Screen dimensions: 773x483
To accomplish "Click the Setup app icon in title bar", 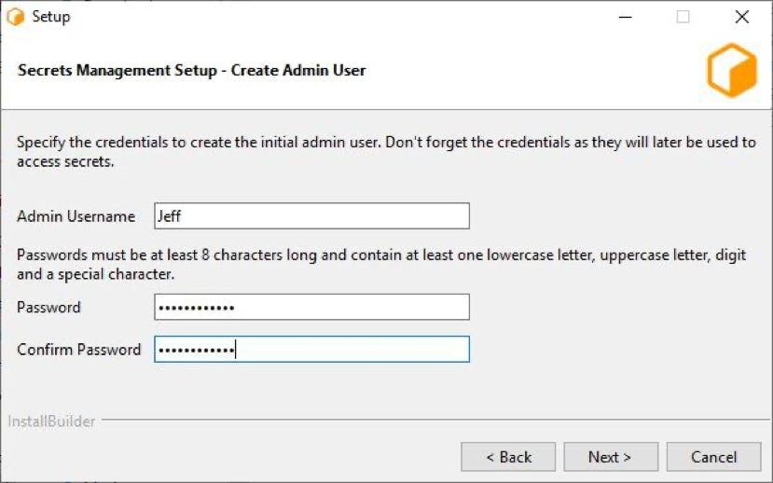I will point(15,17).
